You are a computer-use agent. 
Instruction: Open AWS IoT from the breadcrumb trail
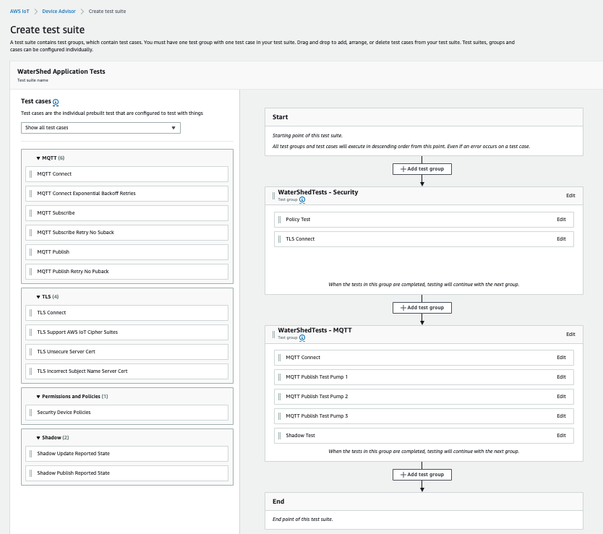pyautogui.click(x=19, y=11)
